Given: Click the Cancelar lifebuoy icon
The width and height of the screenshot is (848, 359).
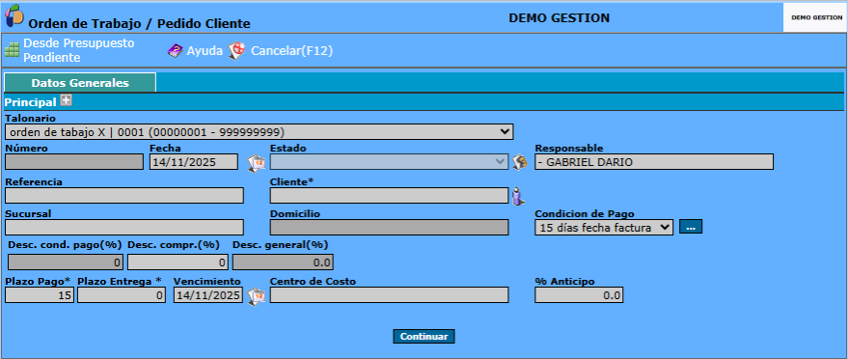Looking at the screenshot, I should (236, 51).
